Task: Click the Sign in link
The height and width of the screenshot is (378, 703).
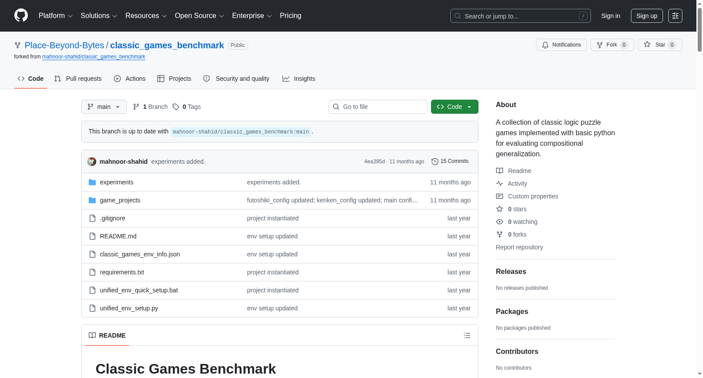Action: [611, 16]
